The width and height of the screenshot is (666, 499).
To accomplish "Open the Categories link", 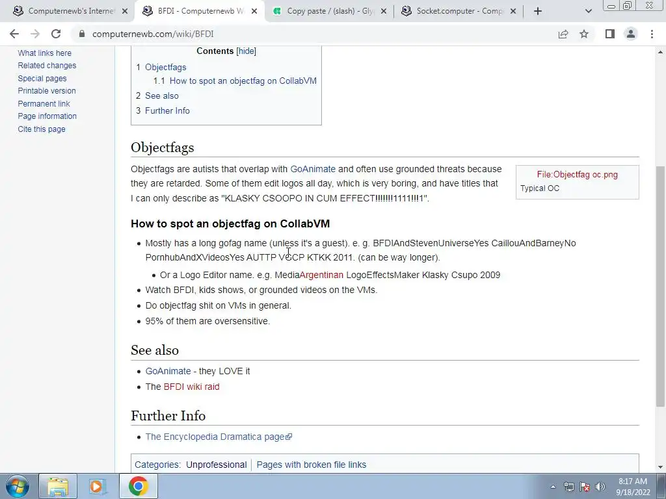I will [157, 465].
